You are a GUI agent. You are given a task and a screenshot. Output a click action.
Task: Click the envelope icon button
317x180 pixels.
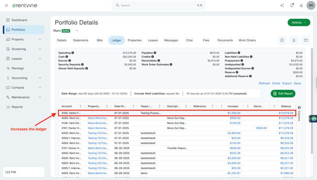306,40
